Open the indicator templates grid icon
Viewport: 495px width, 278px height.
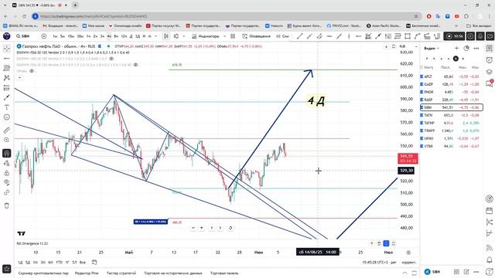tap(233, 36)
